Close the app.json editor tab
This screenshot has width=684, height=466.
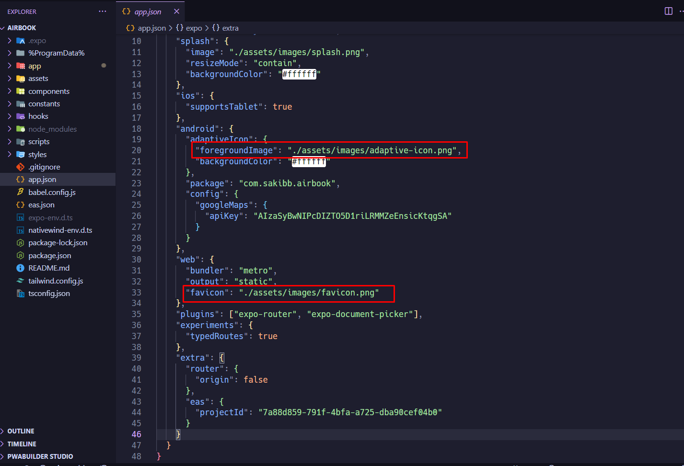click(x=176, y=11)
